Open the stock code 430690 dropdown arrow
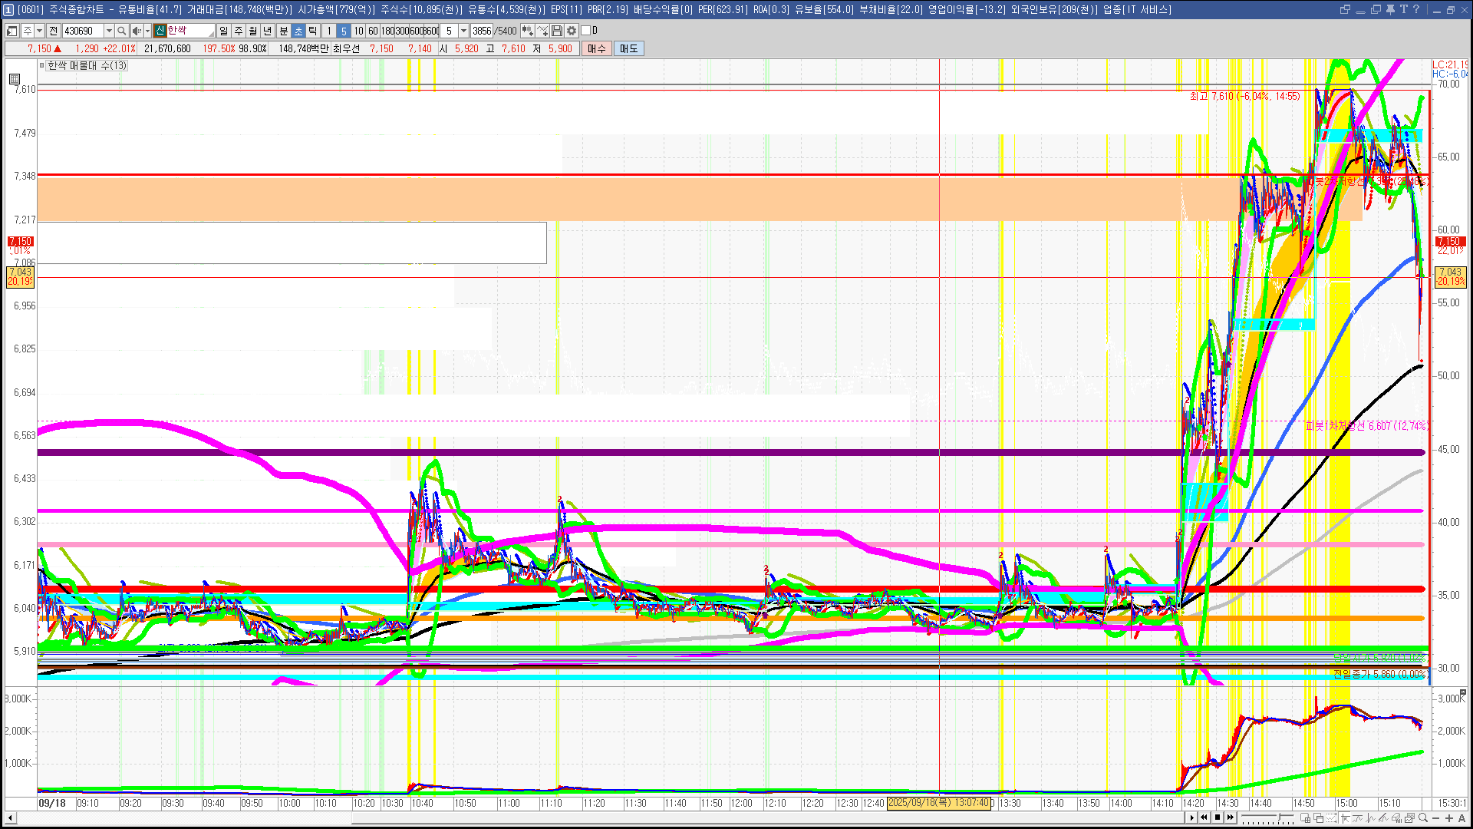 [109, 31]
